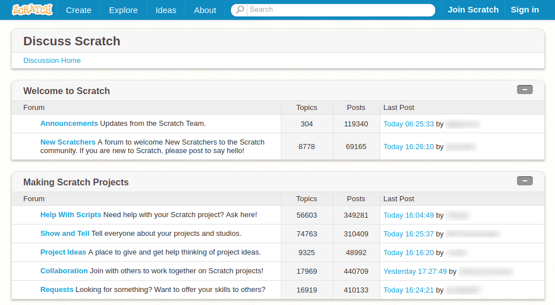This screenshot has width=555, height=305.
Task: Click Requests posts count 410133
Action: (356, 290)
